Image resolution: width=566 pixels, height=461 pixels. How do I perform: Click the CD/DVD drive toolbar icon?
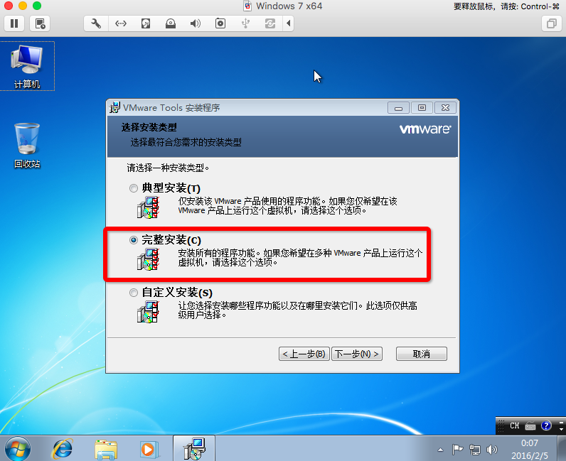coord(171,23)
